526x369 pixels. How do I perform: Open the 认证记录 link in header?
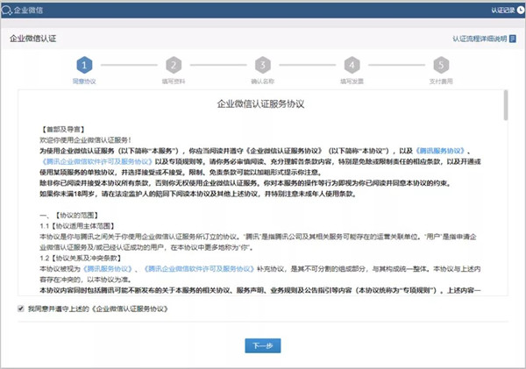tap(503, 11)
